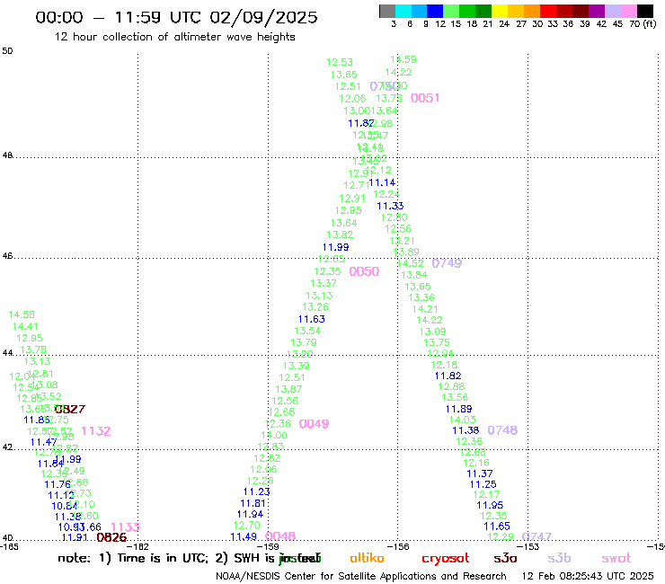
Task: Click the blue wave height value '11.65'
Action: (x=497, y=526)
